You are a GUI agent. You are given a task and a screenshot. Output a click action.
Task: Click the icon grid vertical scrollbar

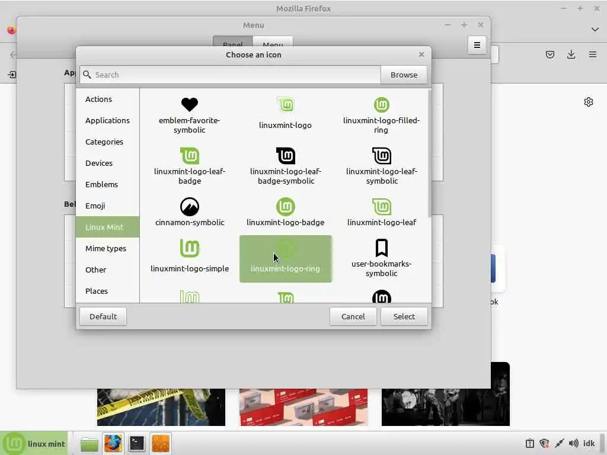point(429,153)
